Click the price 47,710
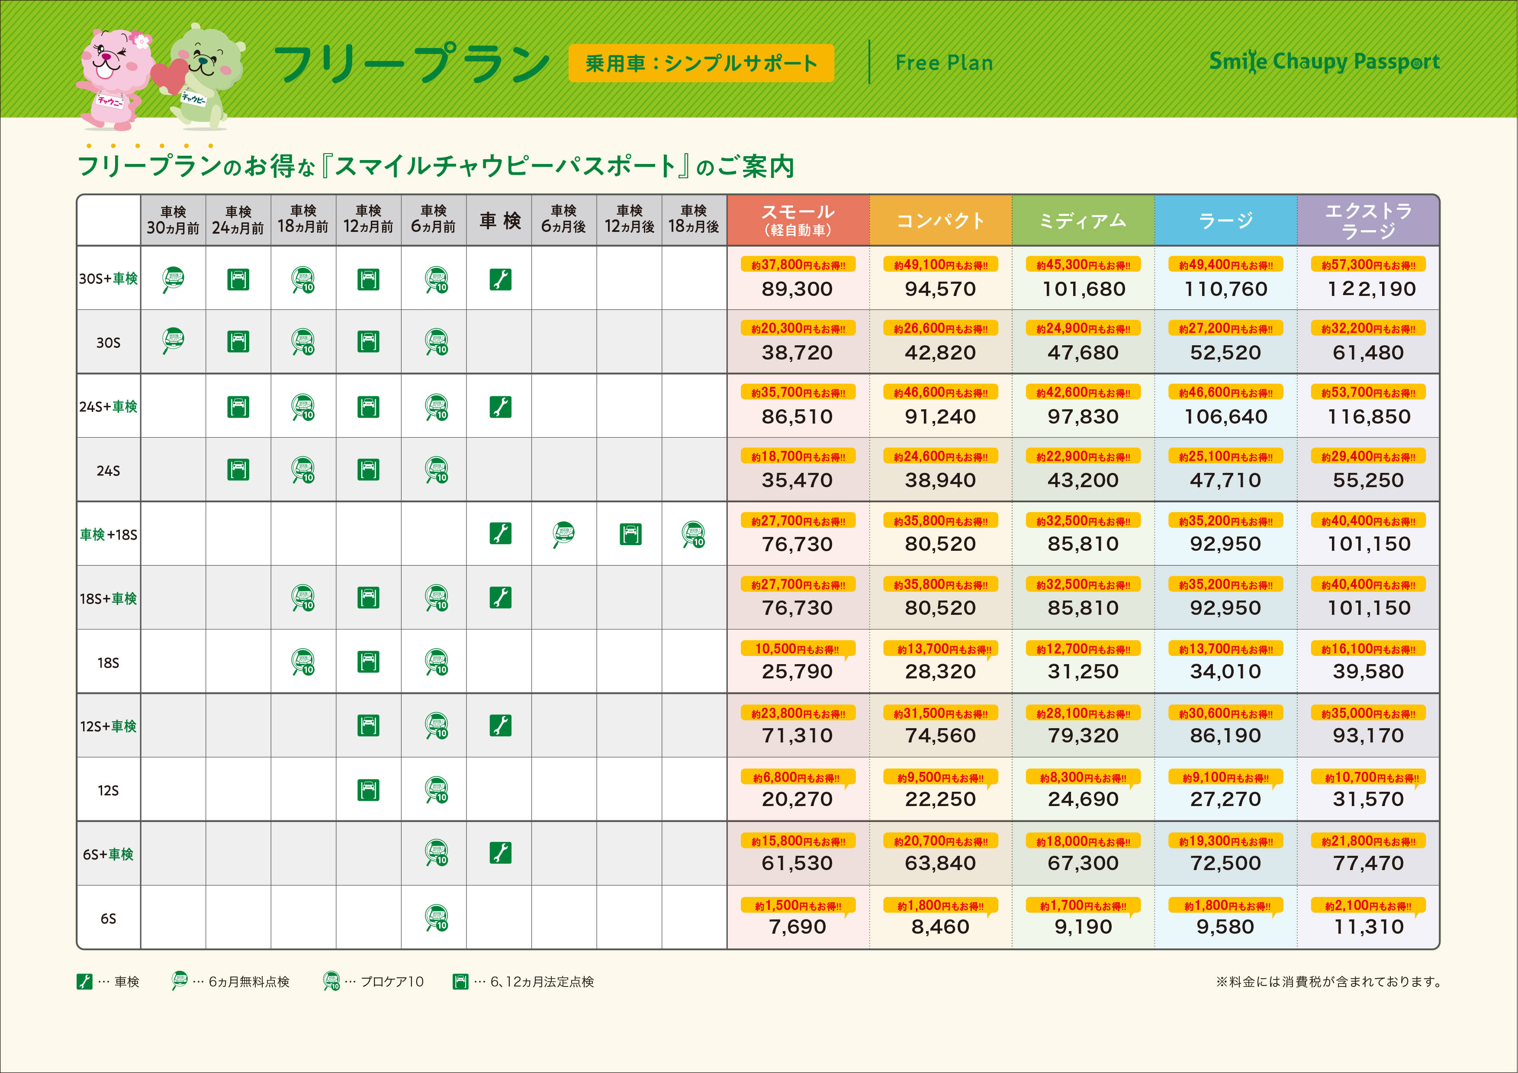Viewport: 1518px width, 1073px height. (x=1226, y=480)
